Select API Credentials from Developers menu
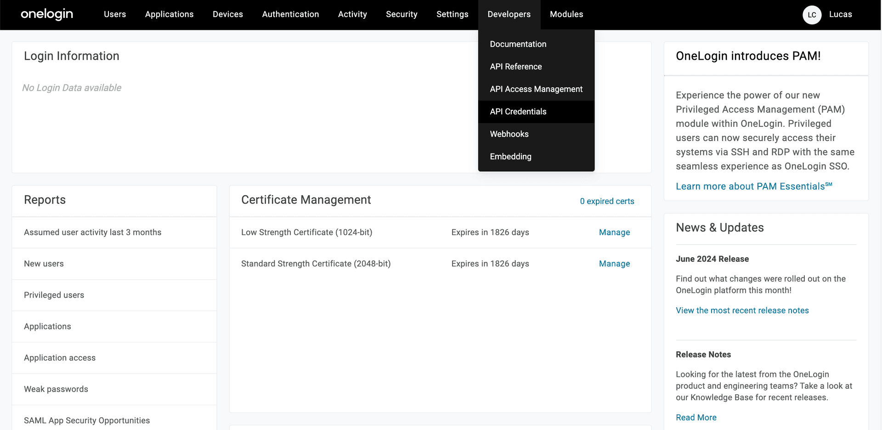The width and height of the screenshot is (882, 430). pyautogui.click(x=518, y=112)
